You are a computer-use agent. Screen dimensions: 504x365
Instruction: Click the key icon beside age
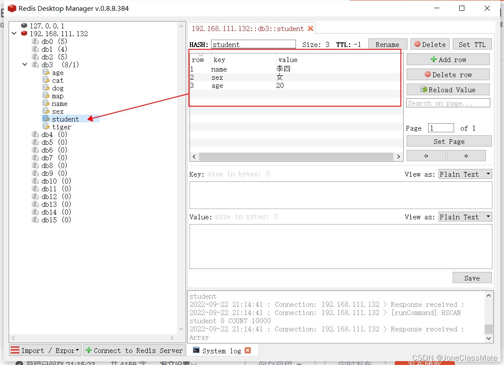46,72
